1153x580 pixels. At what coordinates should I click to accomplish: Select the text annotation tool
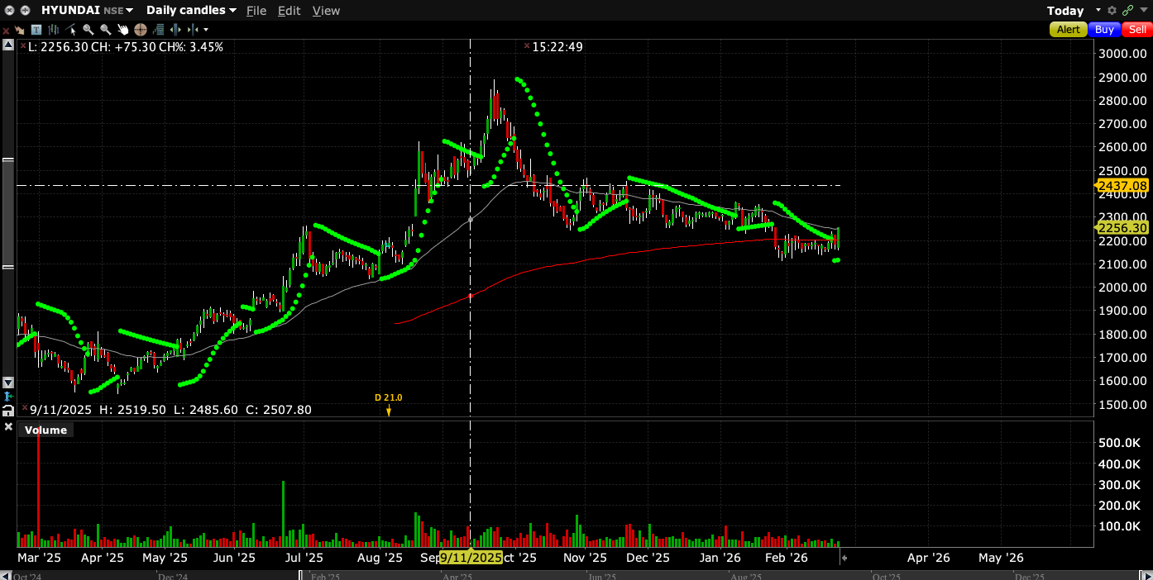(36, 30)
